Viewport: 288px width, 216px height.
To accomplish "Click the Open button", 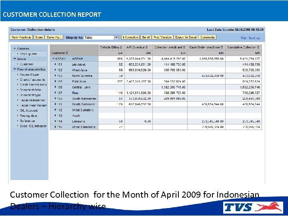I will click(x=39, y=37).
